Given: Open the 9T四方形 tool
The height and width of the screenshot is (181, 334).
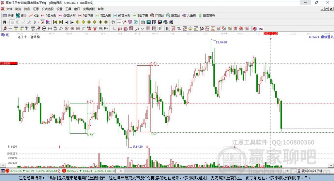Looking at the screenshot, I should click(122, 16).
